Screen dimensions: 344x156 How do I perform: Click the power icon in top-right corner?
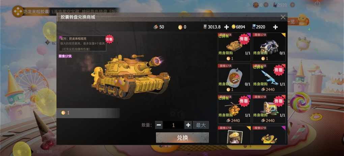(x=317, y=3)
